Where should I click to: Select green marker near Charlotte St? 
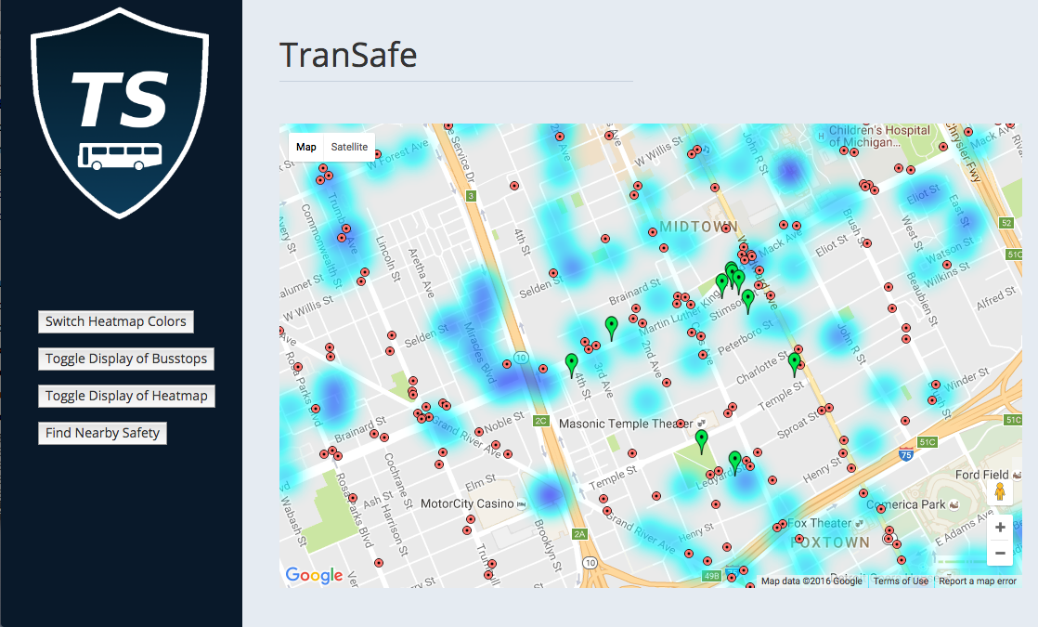pos(795,364)
